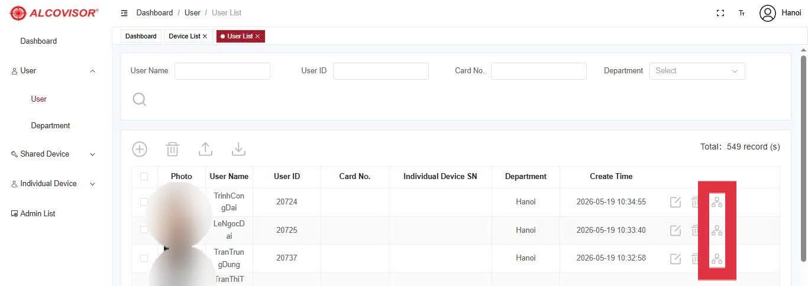Click user ID cell 20724
This screenshot has width=808, height=286.
287,202
